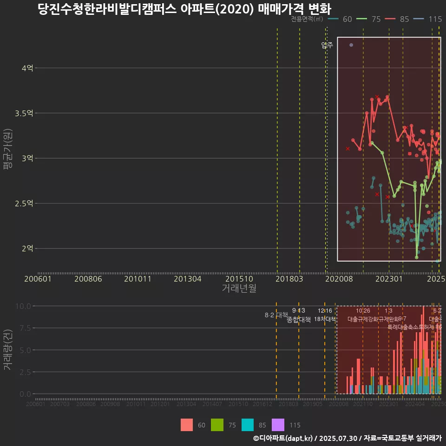Click the 거래량(건) axis title
The height and width of the screenshot is (446, 446).
click(8, 350)
